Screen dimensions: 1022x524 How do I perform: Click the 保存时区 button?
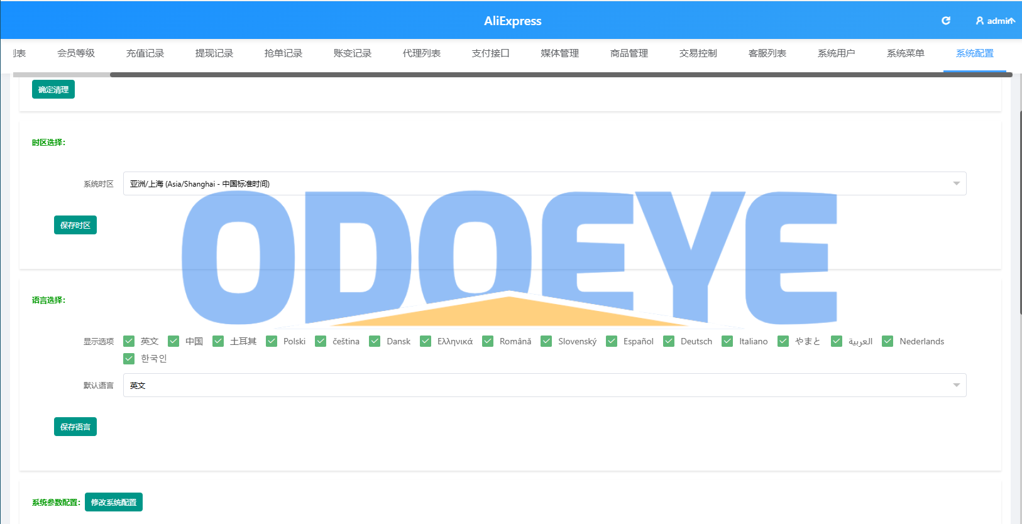75,225
